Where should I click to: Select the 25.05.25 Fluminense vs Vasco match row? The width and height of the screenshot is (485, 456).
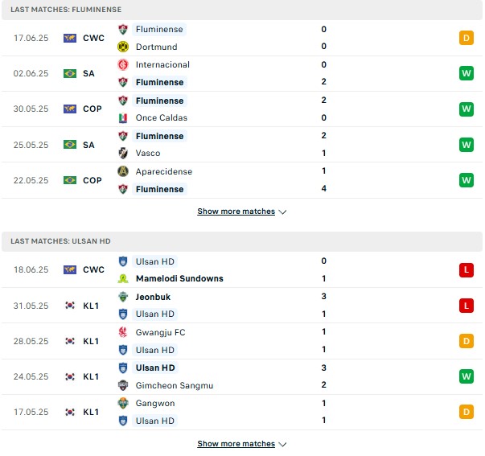click(242, 145)
